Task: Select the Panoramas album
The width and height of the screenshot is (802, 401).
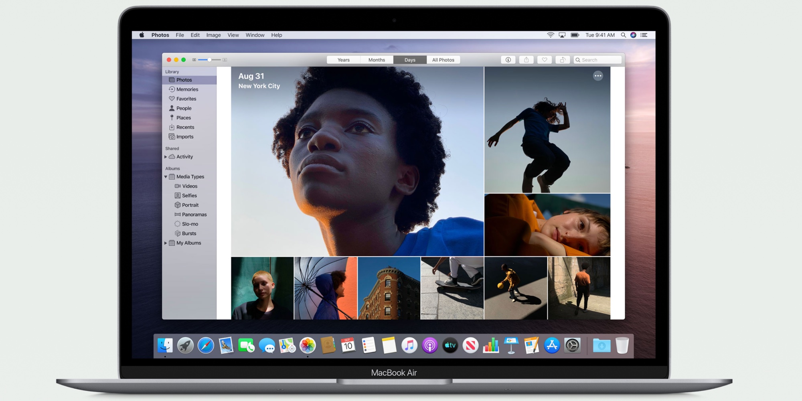Action: [x=194, y=215]
